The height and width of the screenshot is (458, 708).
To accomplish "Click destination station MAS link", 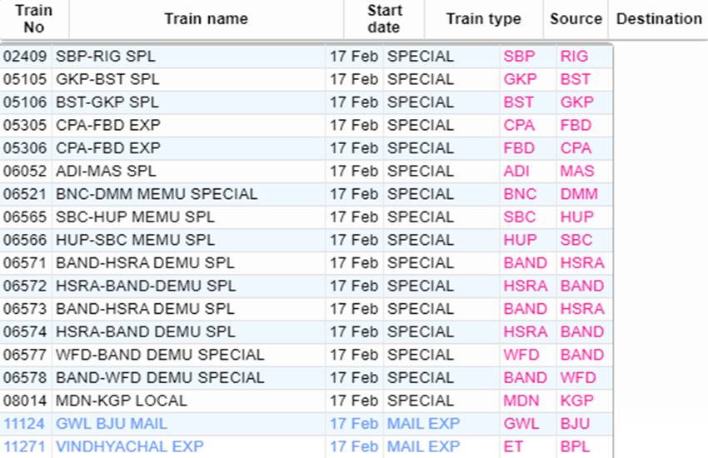I will click(x=577, y=171).
